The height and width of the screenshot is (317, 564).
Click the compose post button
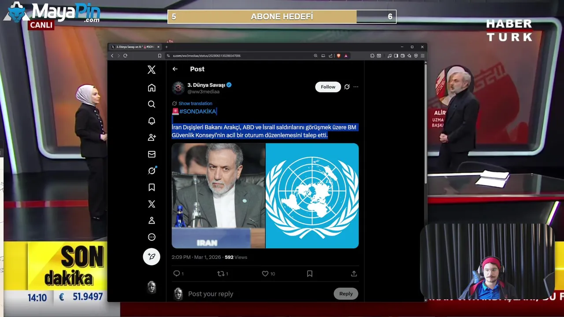point(152,257)
